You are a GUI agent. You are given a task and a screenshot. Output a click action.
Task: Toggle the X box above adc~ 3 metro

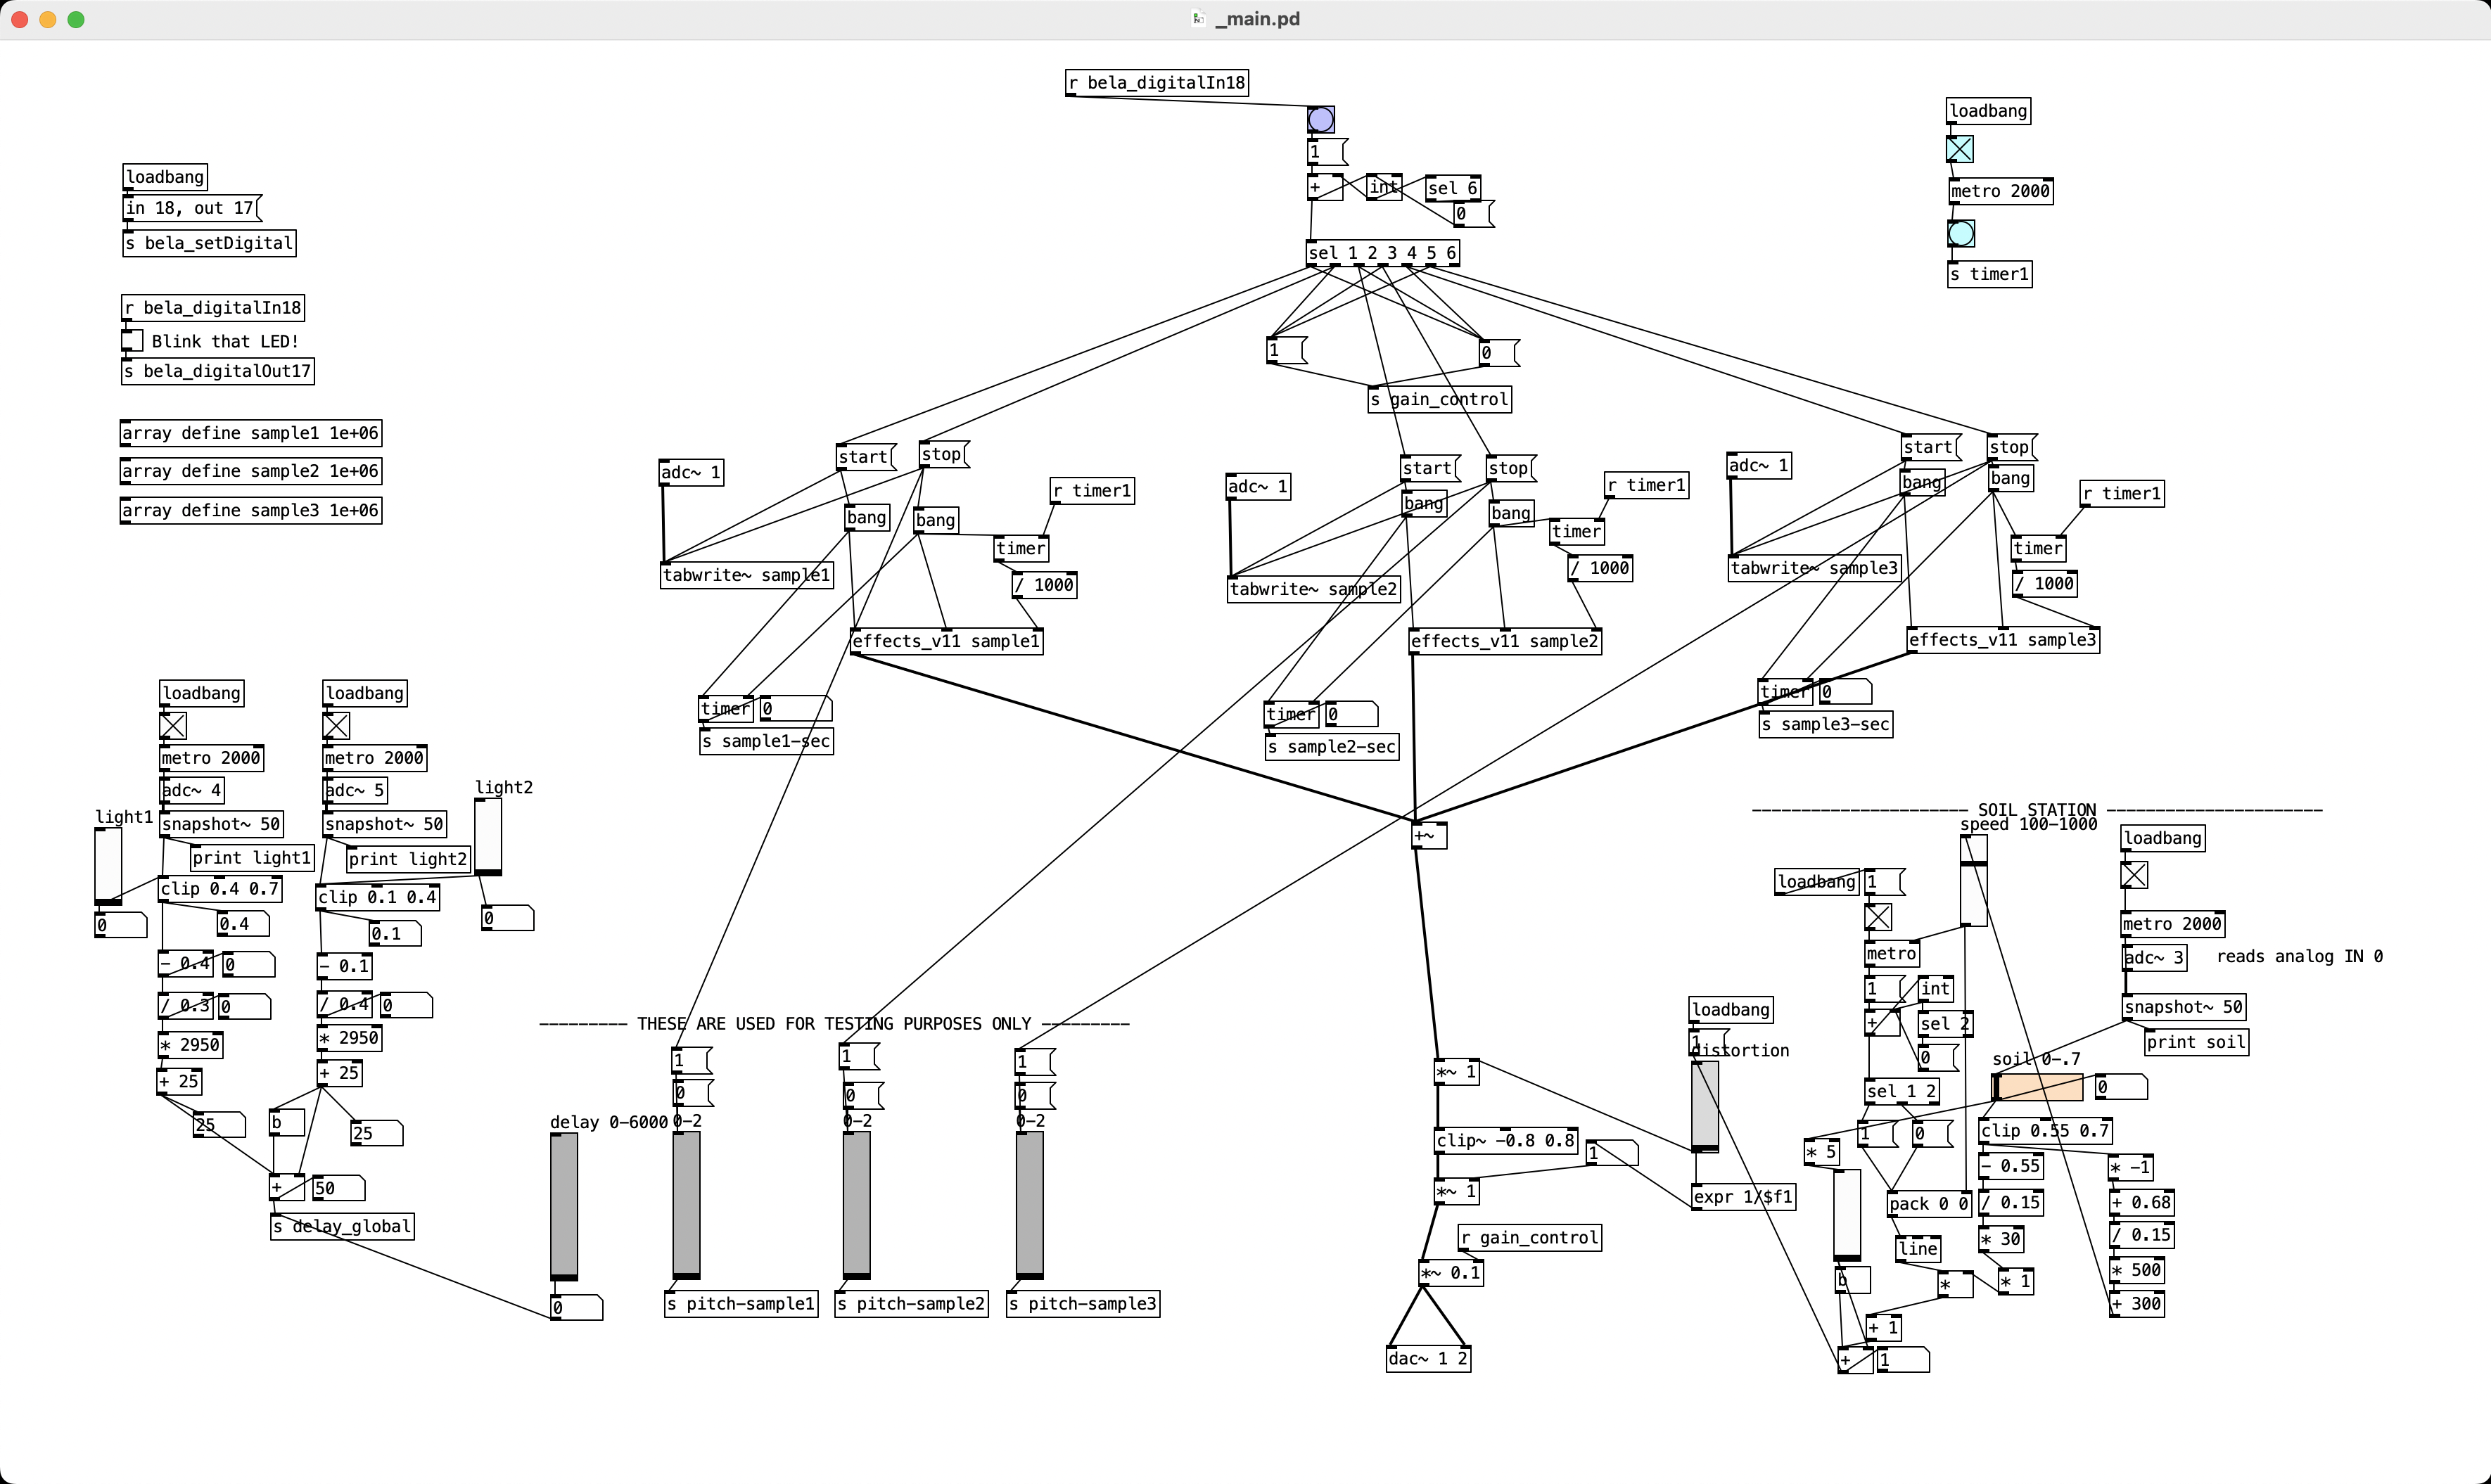2133,875
